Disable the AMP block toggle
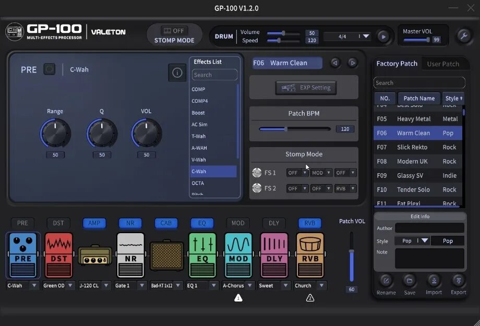This screenshot has height=326, width=480. coord(94,223)
